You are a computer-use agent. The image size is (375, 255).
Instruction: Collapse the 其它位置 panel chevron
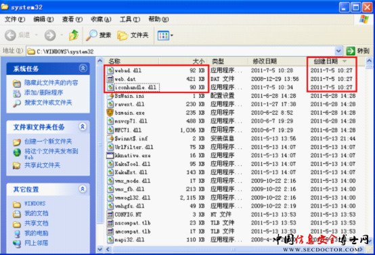pyautogui.click(x=83, y=189)
